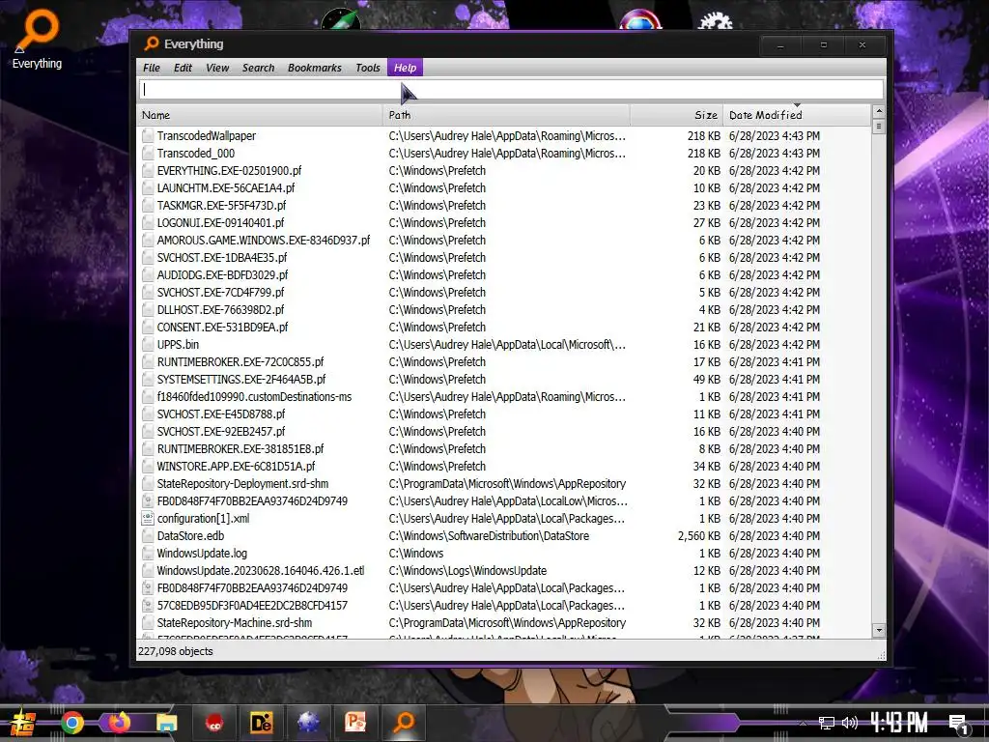Select StateRepository-Deployment.srd-shm file
Viewport: 989px width, 742px height.
242,484
